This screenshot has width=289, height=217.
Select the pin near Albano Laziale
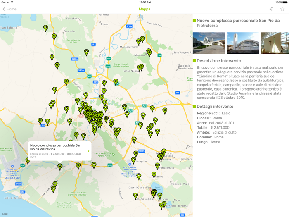click(x=135, y=195)
